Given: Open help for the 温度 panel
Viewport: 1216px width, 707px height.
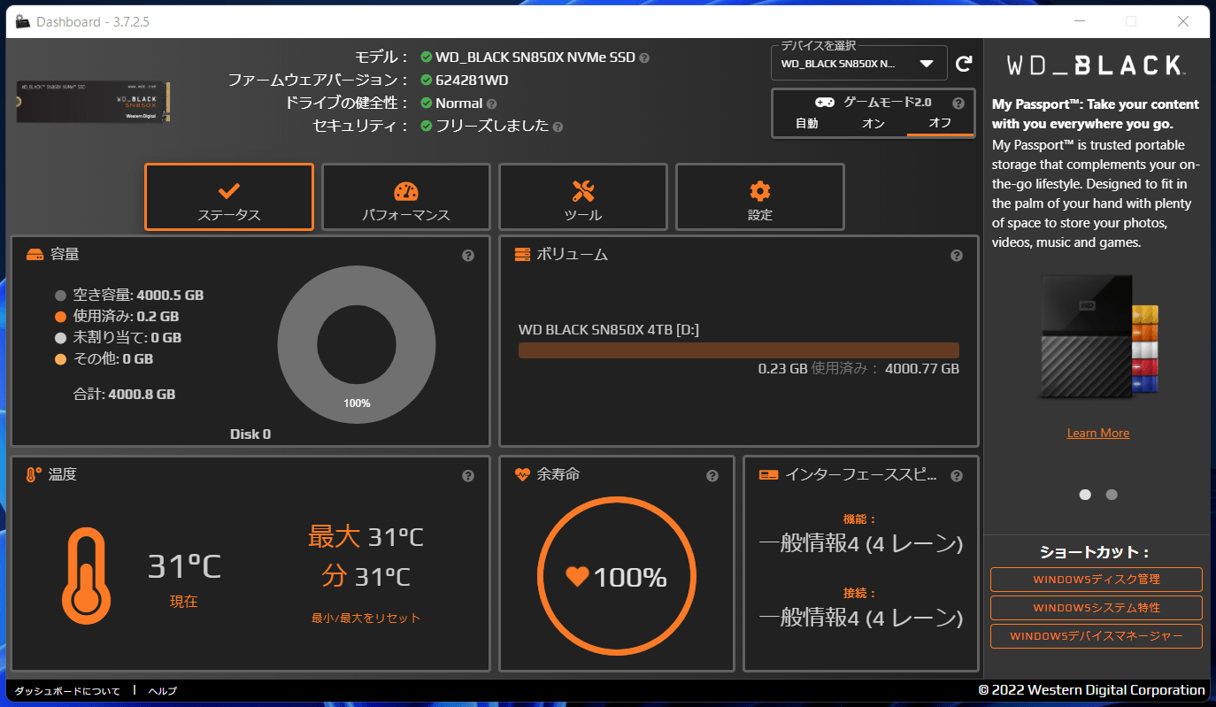Looking at the screenshot, I should pos(468,476).
